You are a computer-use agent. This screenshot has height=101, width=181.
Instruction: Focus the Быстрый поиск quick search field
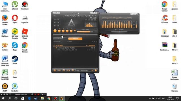[83, 70]
